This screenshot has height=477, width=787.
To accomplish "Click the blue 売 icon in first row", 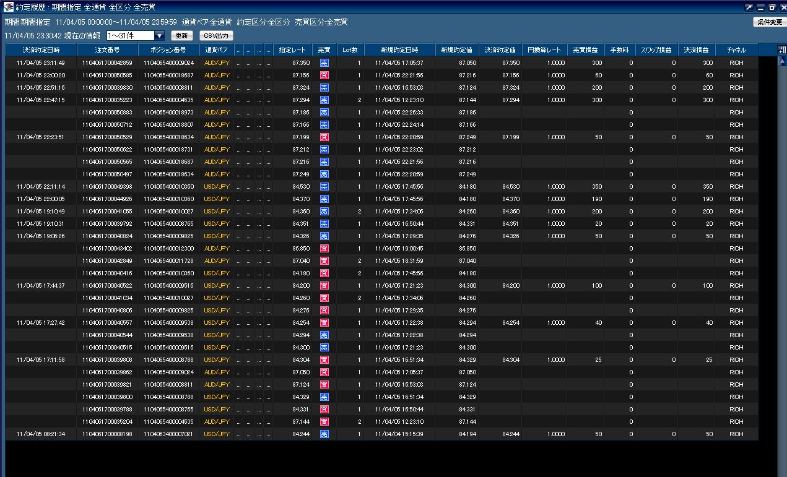I will 324,63.
